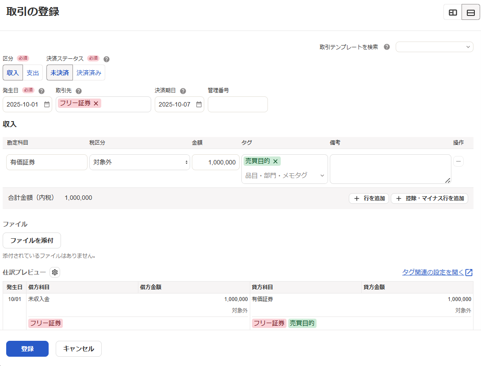Switch to single-row layout icon
The width and height of the screenshot is (481, 366).
[x=470, y=12]
